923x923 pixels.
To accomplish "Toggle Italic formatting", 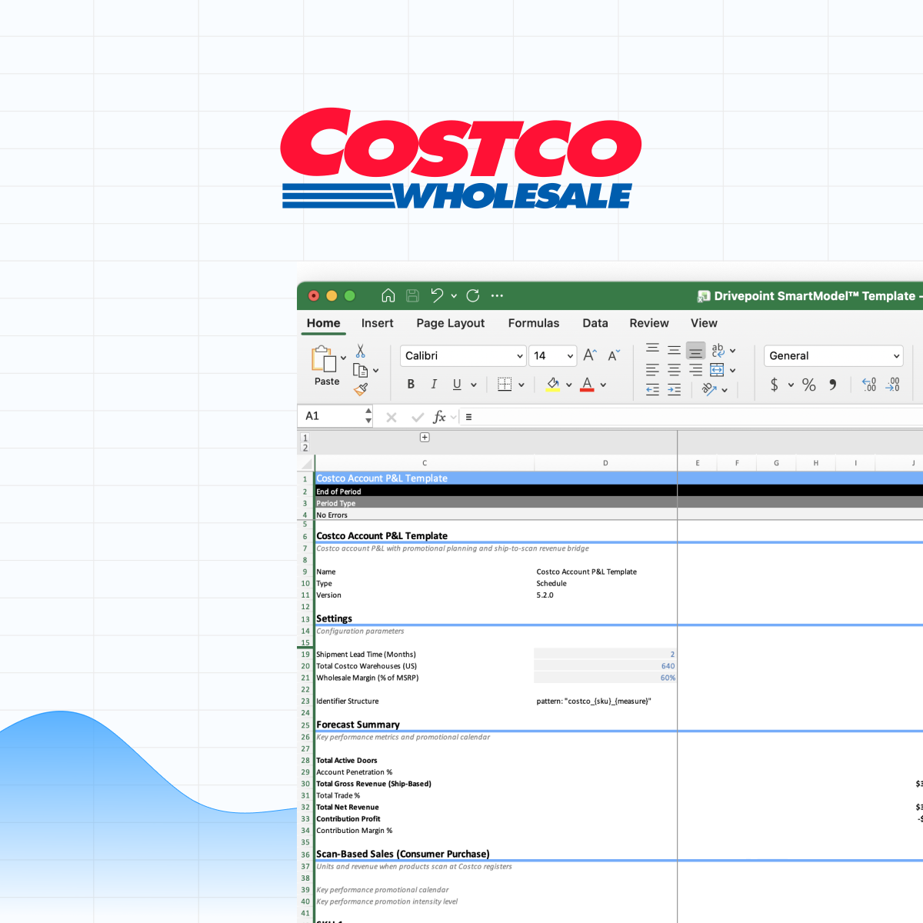I will coord(434,385).
